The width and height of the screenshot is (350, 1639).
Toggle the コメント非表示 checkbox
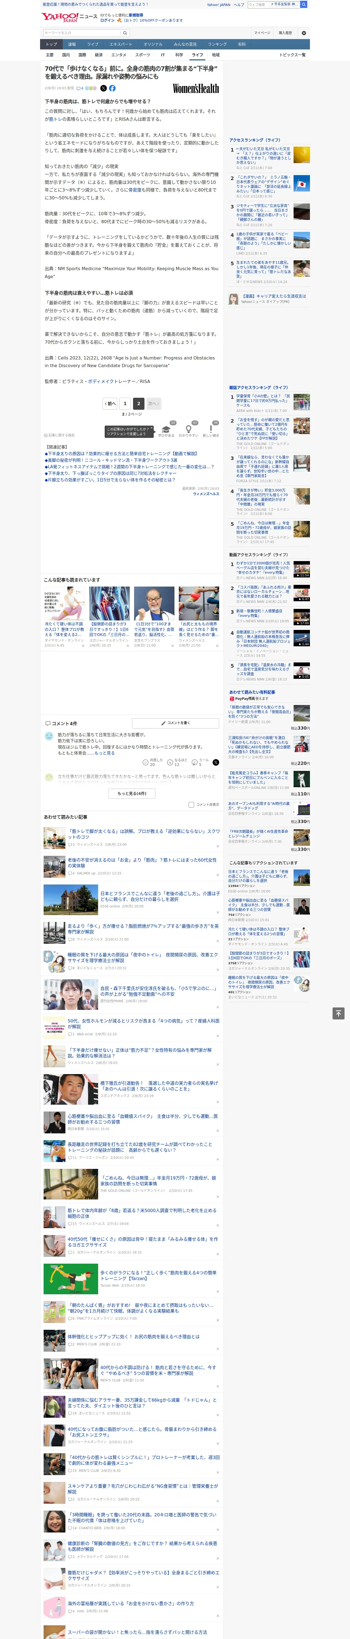[191, 804]
